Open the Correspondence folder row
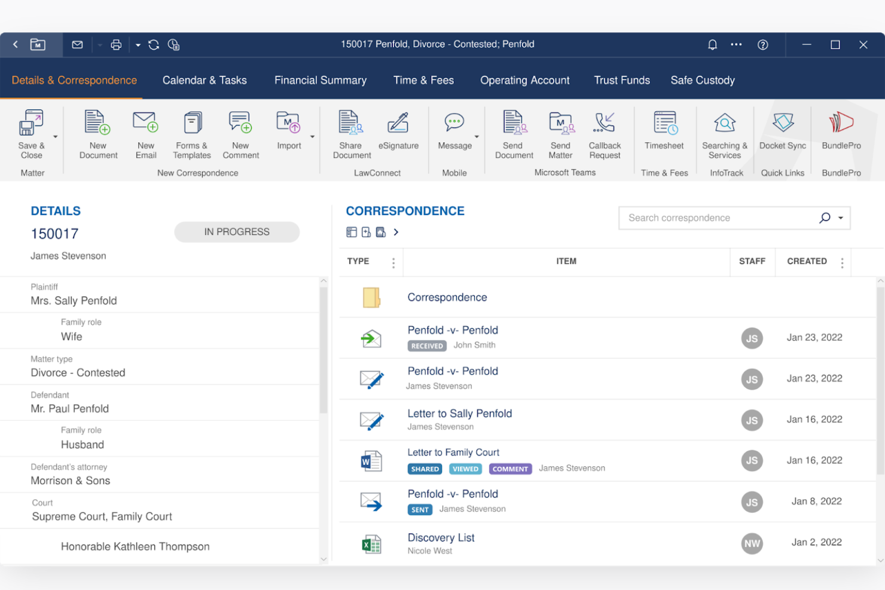Image resolution: width=885 pixels, height=590 pixels. click(x=609, y=297)
